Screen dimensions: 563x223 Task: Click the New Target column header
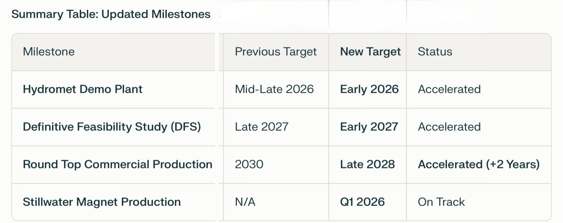coord(370,52)
